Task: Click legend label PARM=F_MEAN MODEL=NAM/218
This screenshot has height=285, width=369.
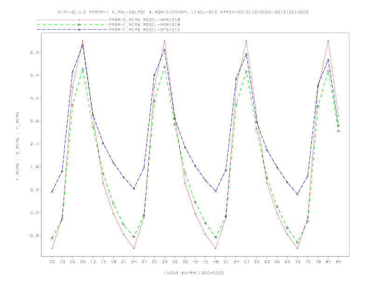Action: click(144, 25)
